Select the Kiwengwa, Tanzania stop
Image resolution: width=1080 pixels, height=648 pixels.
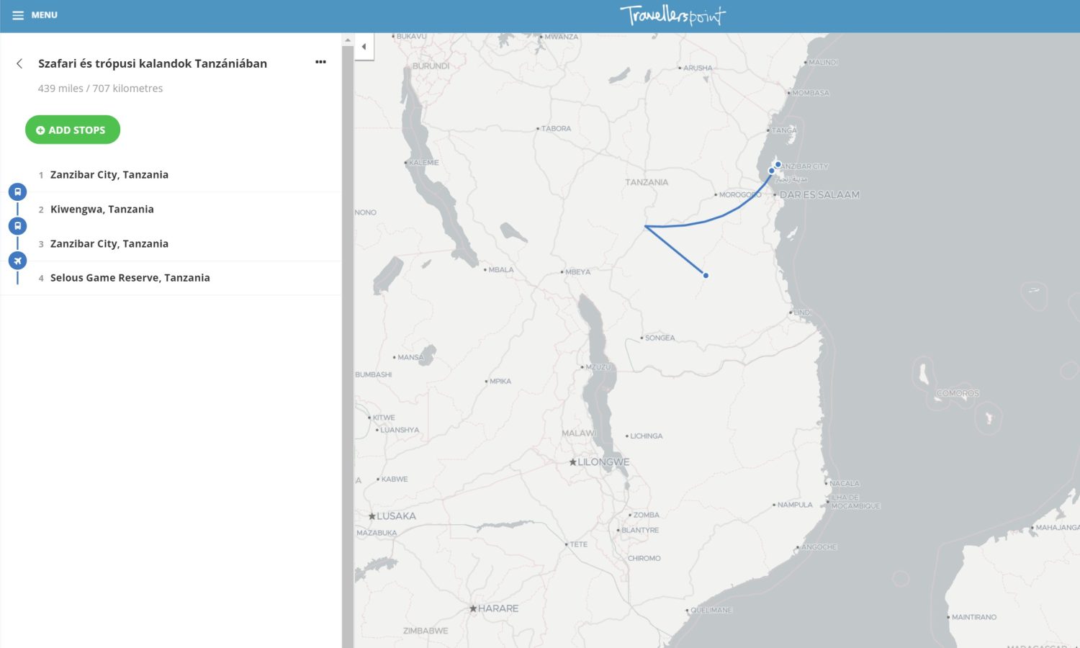pos(102,210)
